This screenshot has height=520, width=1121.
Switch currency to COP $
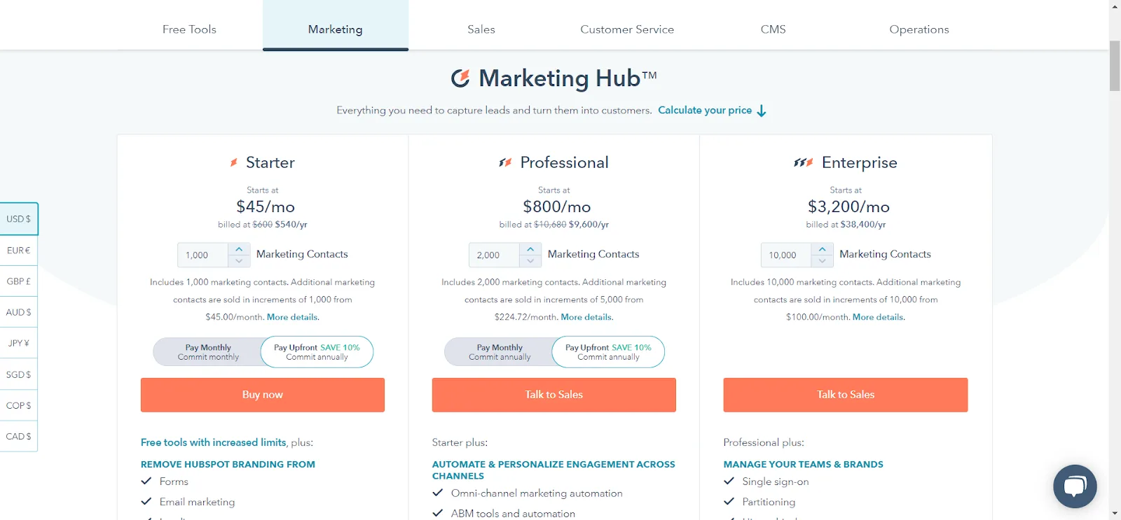coord(19,405)
